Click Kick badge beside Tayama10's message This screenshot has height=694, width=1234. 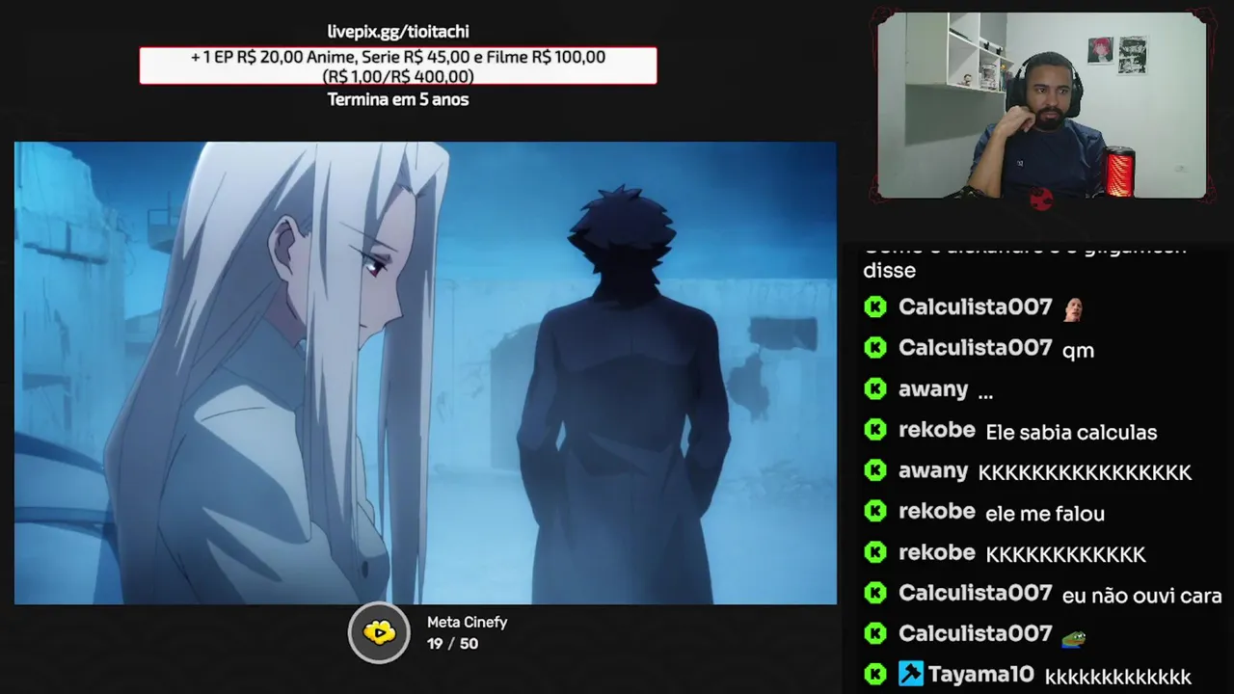click(x=875, y=675)
